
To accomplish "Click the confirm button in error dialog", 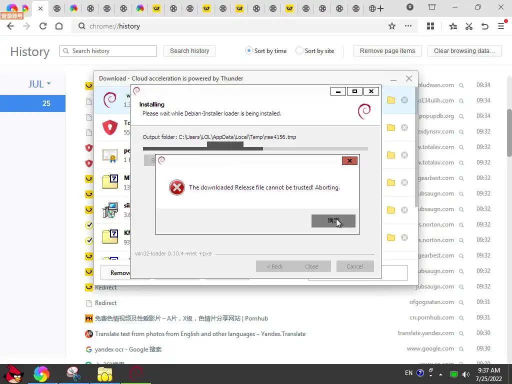I will coord(333,220).
